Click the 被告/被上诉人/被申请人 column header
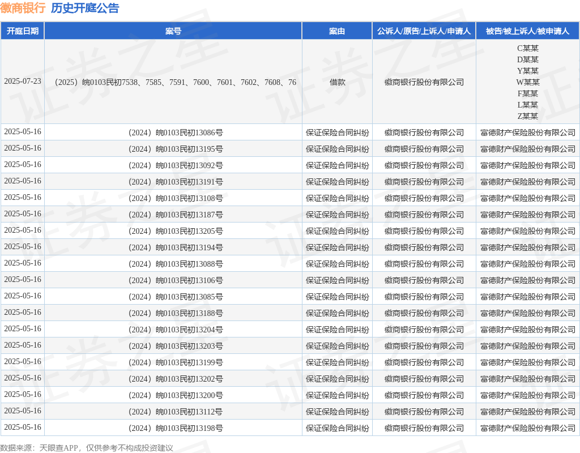Screen dimensions: 580x453 click(x=527, y=31)
